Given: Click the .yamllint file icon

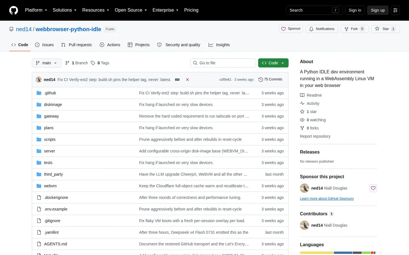Looking at the screenshot, I should point(39,232).
